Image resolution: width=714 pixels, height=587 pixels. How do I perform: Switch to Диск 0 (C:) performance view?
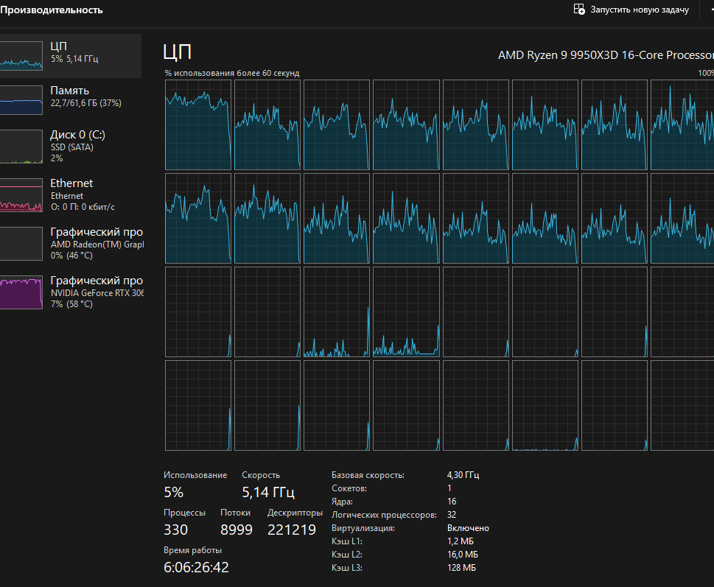point(77,135)
